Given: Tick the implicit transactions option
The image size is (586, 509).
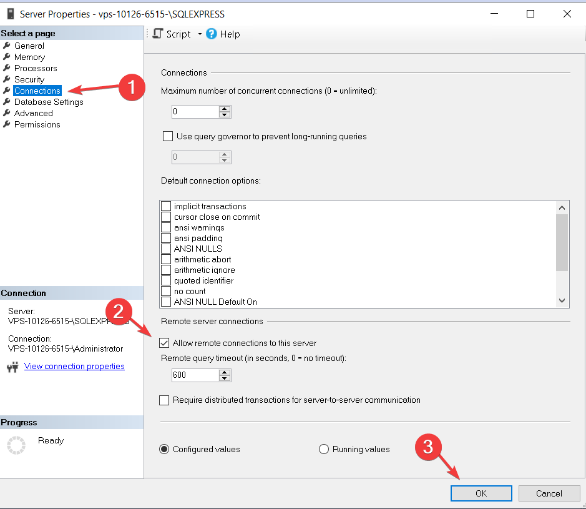Looking at the screenshot, I should pos(166,206).
